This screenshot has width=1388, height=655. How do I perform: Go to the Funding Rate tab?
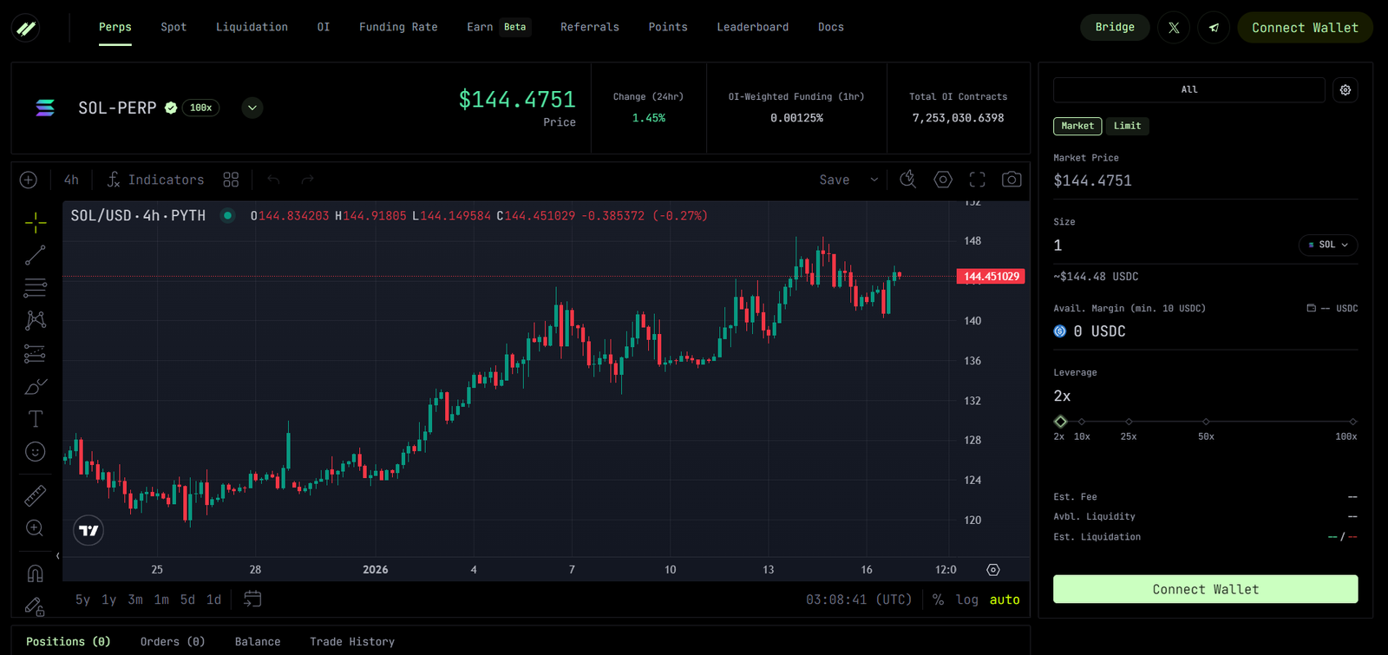click(x=398, y=27)
